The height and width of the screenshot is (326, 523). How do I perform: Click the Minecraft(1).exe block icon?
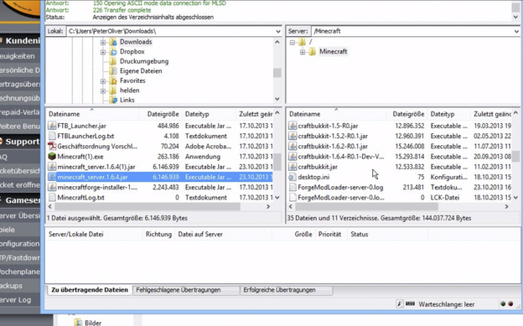pyautogui.click(x=52, y=157)
